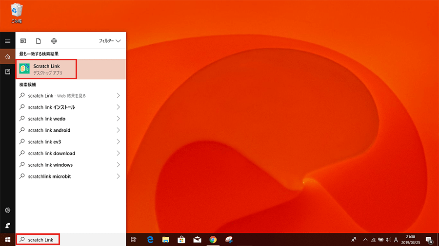The image size is (439, 246).
Task: Open search settings gear icon
Action: click(x=7, y=210)
